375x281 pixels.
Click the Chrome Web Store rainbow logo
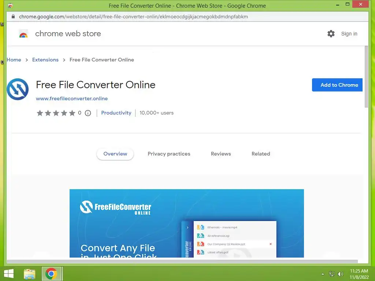click(x=23, y=34)
